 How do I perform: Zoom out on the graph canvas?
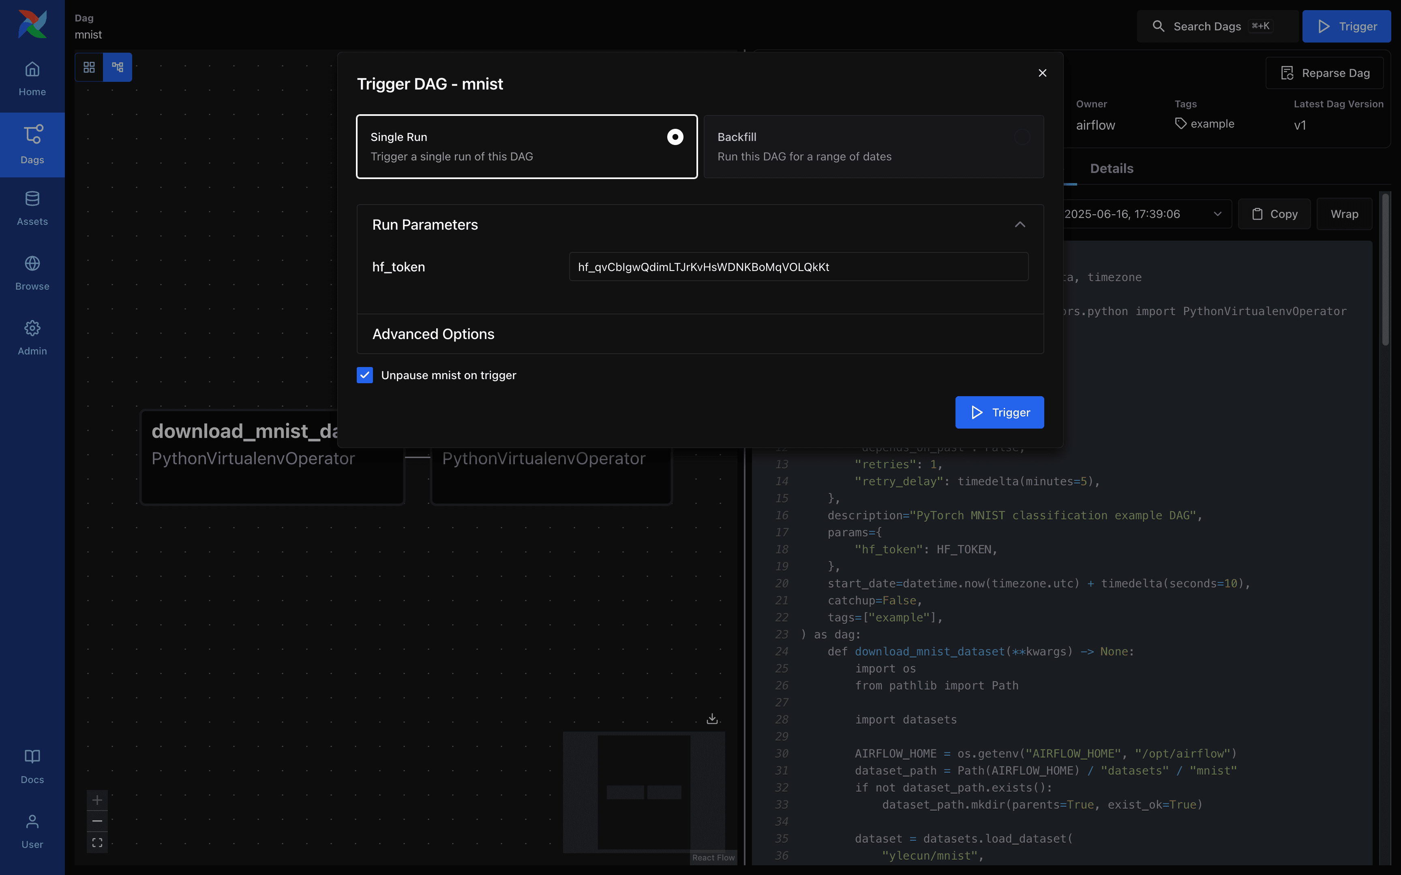97,821
